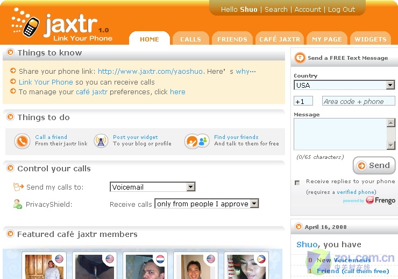Open the MY PAGE tab
The height and width of the screenshot is (279, 398).
[326, 39]
